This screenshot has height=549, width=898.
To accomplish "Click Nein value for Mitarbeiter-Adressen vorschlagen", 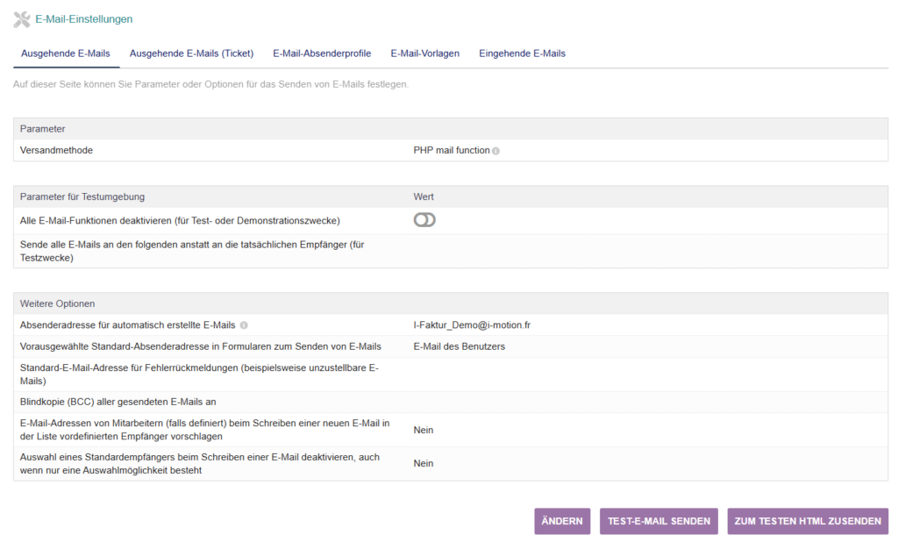I will tap(424, 430).
